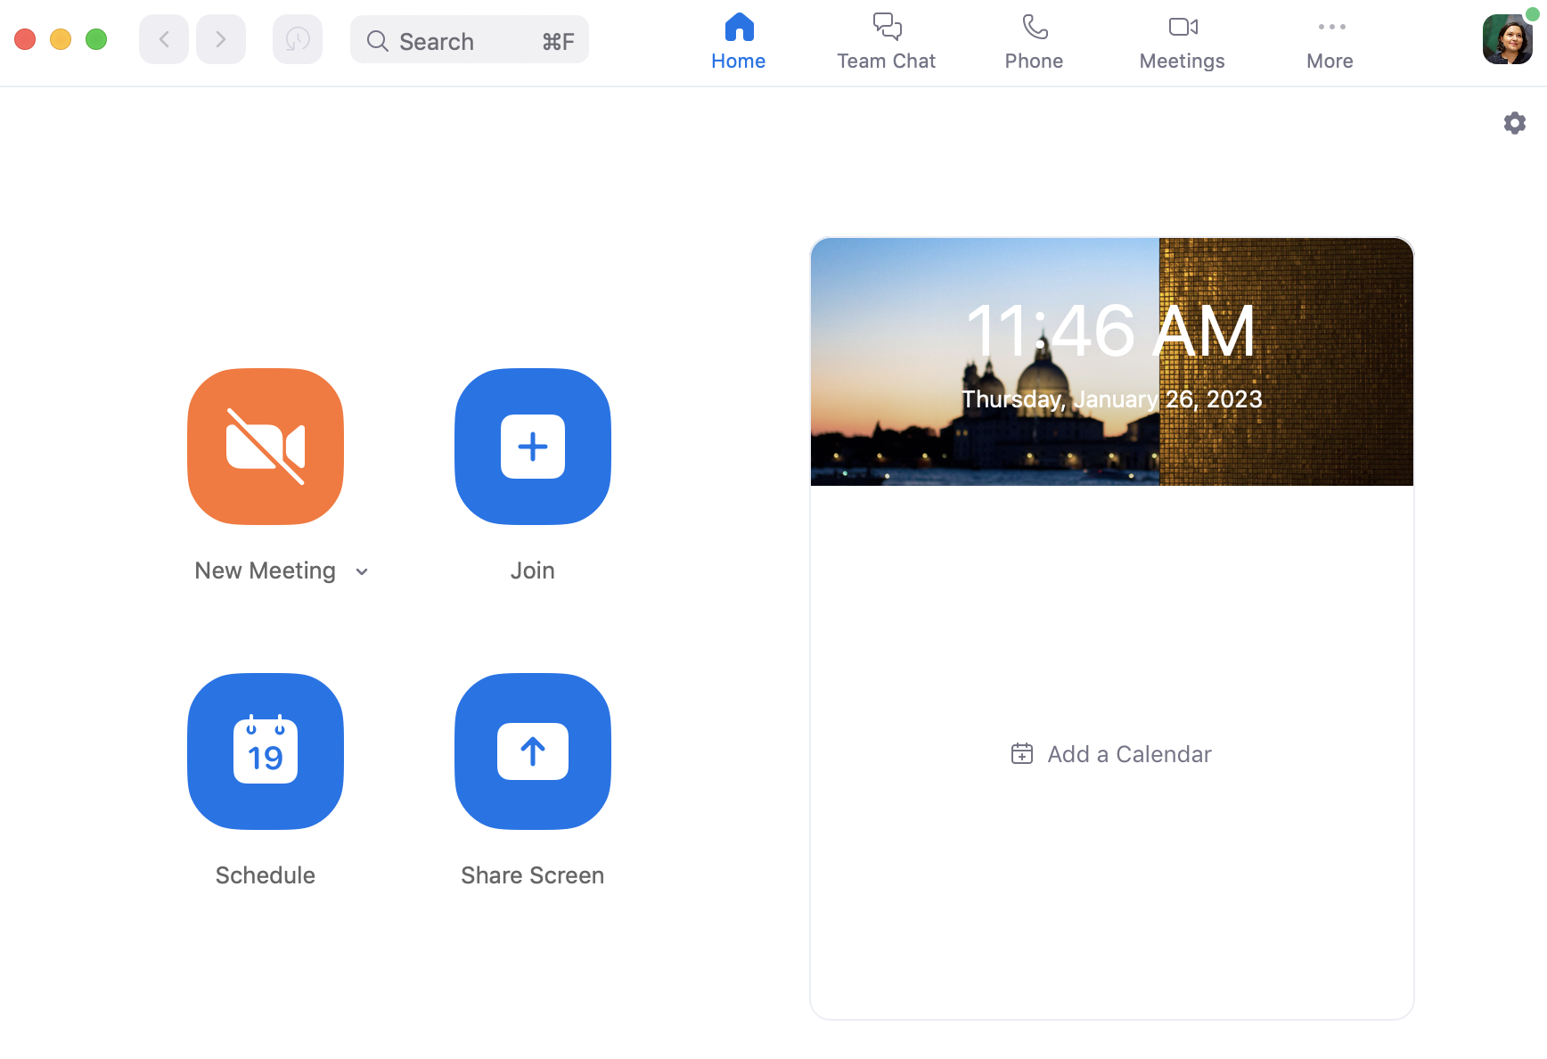Click the Join label text
This screenshot has height=1059, width=1547.
point(533,571)
